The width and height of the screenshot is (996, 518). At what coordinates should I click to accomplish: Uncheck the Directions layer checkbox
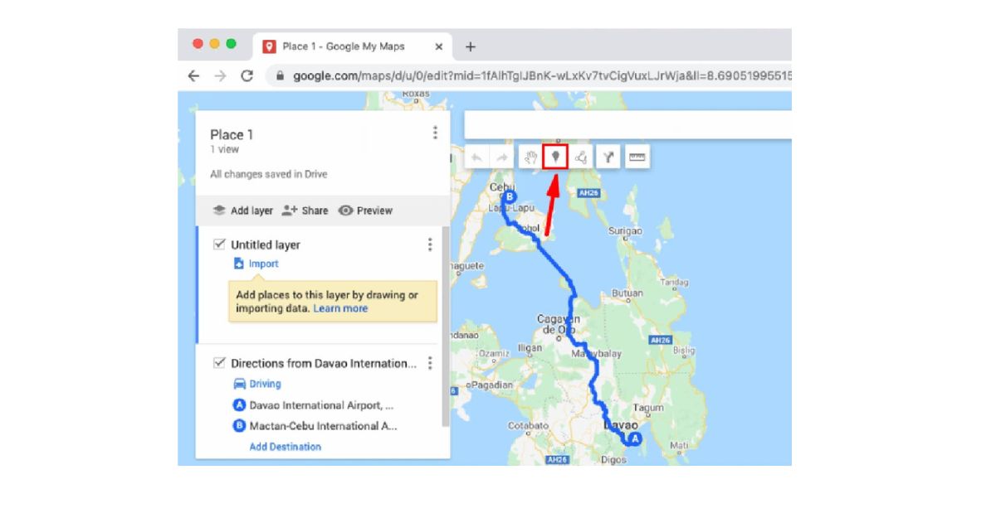pos(219,363)
